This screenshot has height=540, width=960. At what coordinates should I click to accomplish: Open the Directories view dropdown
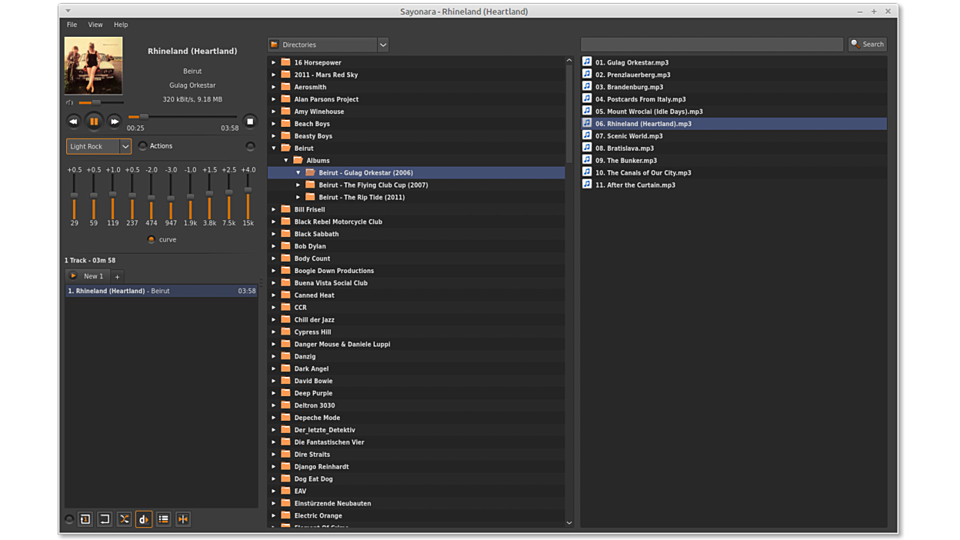click(x=382, y=45)
